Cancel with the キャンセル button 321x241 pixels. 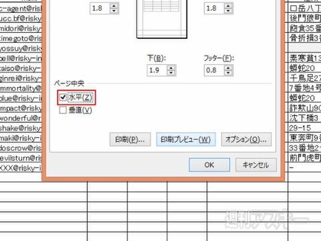(x=256, y=165)
